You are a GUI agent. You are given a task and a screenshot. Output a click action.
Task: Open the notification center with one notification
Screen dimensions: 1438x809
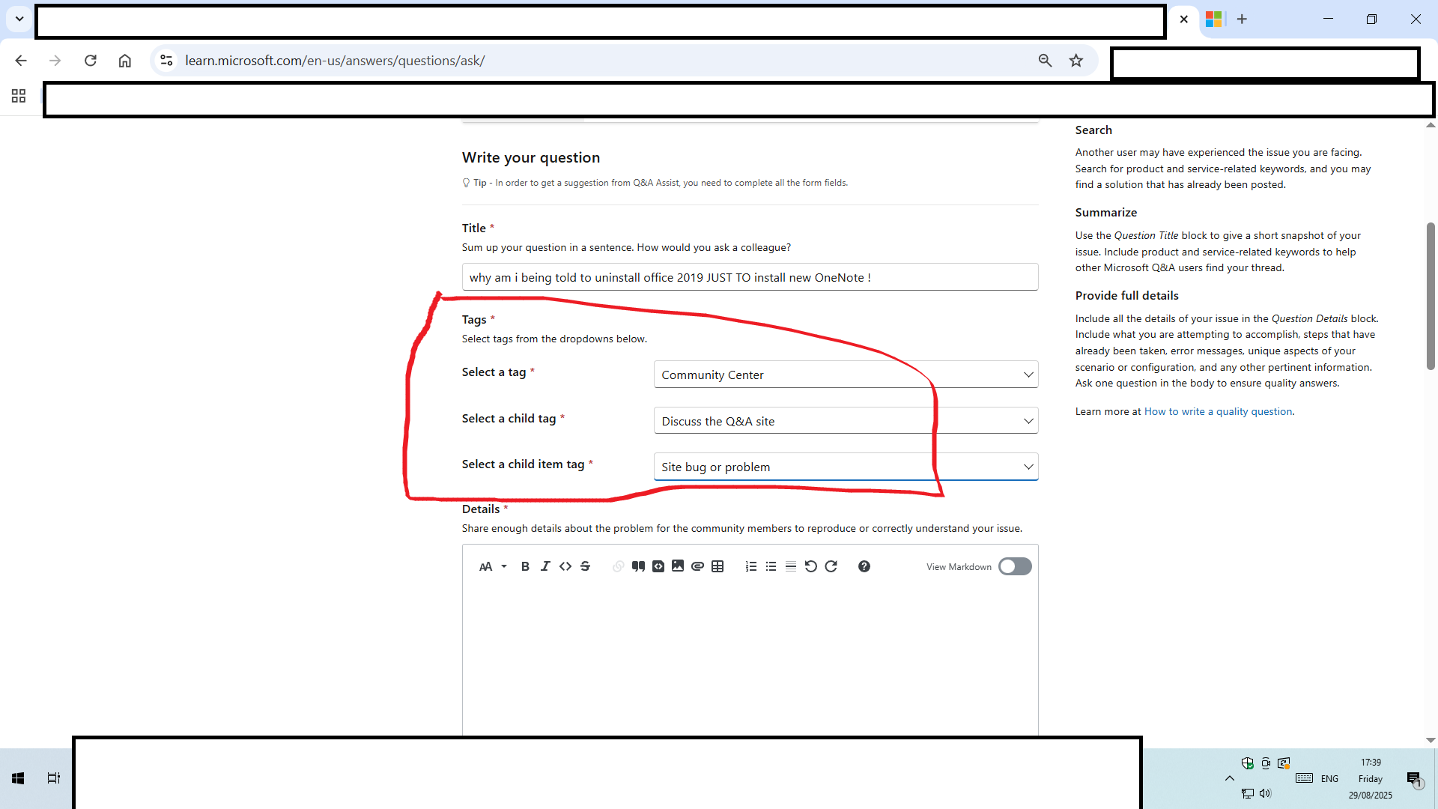pos(1415,779)
